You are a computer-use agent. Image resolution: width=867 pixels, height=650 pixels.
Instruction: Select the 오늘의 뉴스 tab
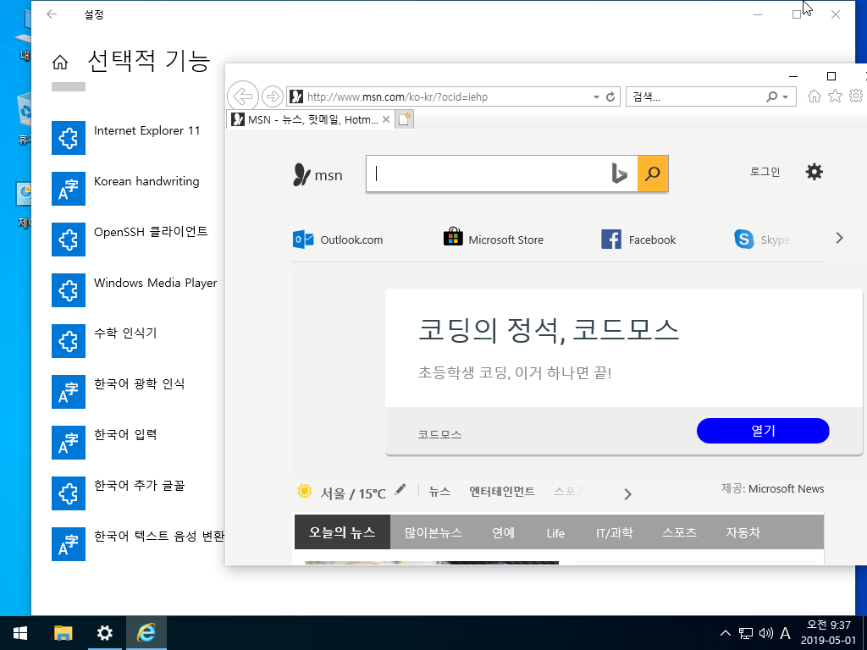[x=342, y=532]
